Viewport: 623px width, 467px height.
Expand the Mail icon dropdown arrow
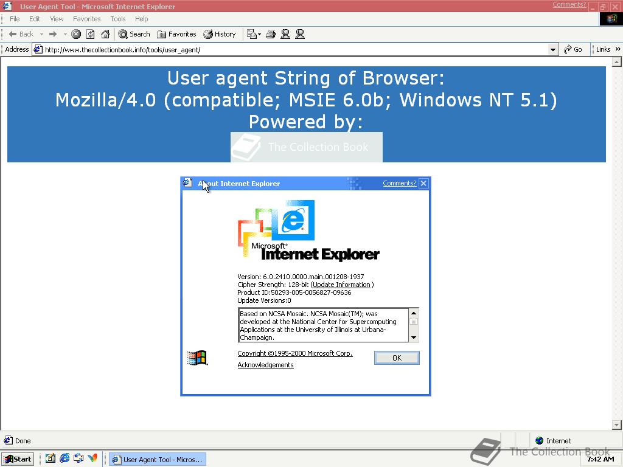click(259, 34)
